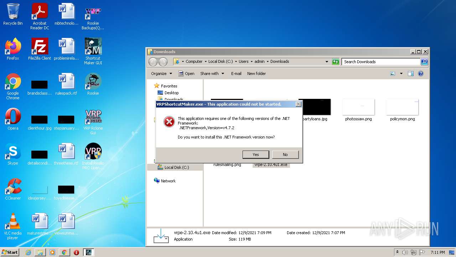The height and width of the screenshot is (257, 456).
Task: Open FileZilla Client desktop icon
Action: (x=40, y=49)
